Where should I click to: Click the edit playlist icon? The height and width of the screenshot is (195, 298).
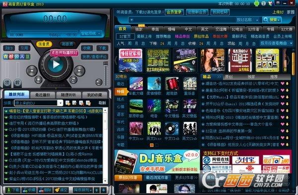(74, 103)
